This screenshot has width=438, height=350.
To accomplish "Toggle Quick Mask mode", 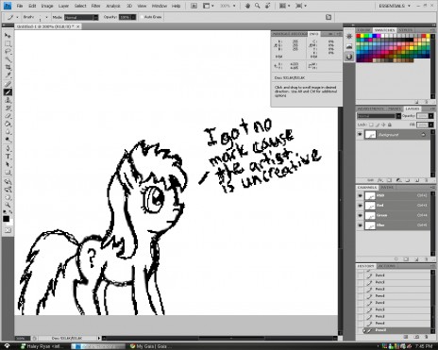I will [8, 230].
